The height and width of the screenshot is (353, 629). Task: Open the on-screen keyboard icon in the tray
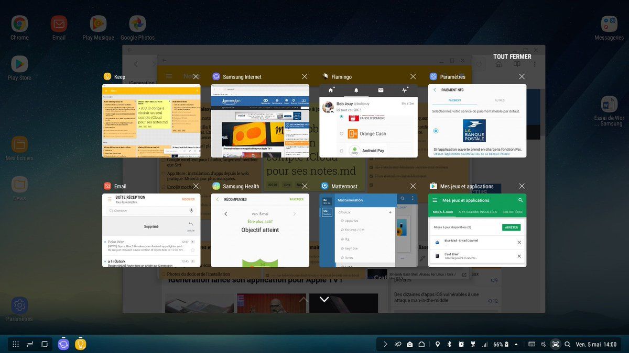pyautogui.click(x=532, y=344)
